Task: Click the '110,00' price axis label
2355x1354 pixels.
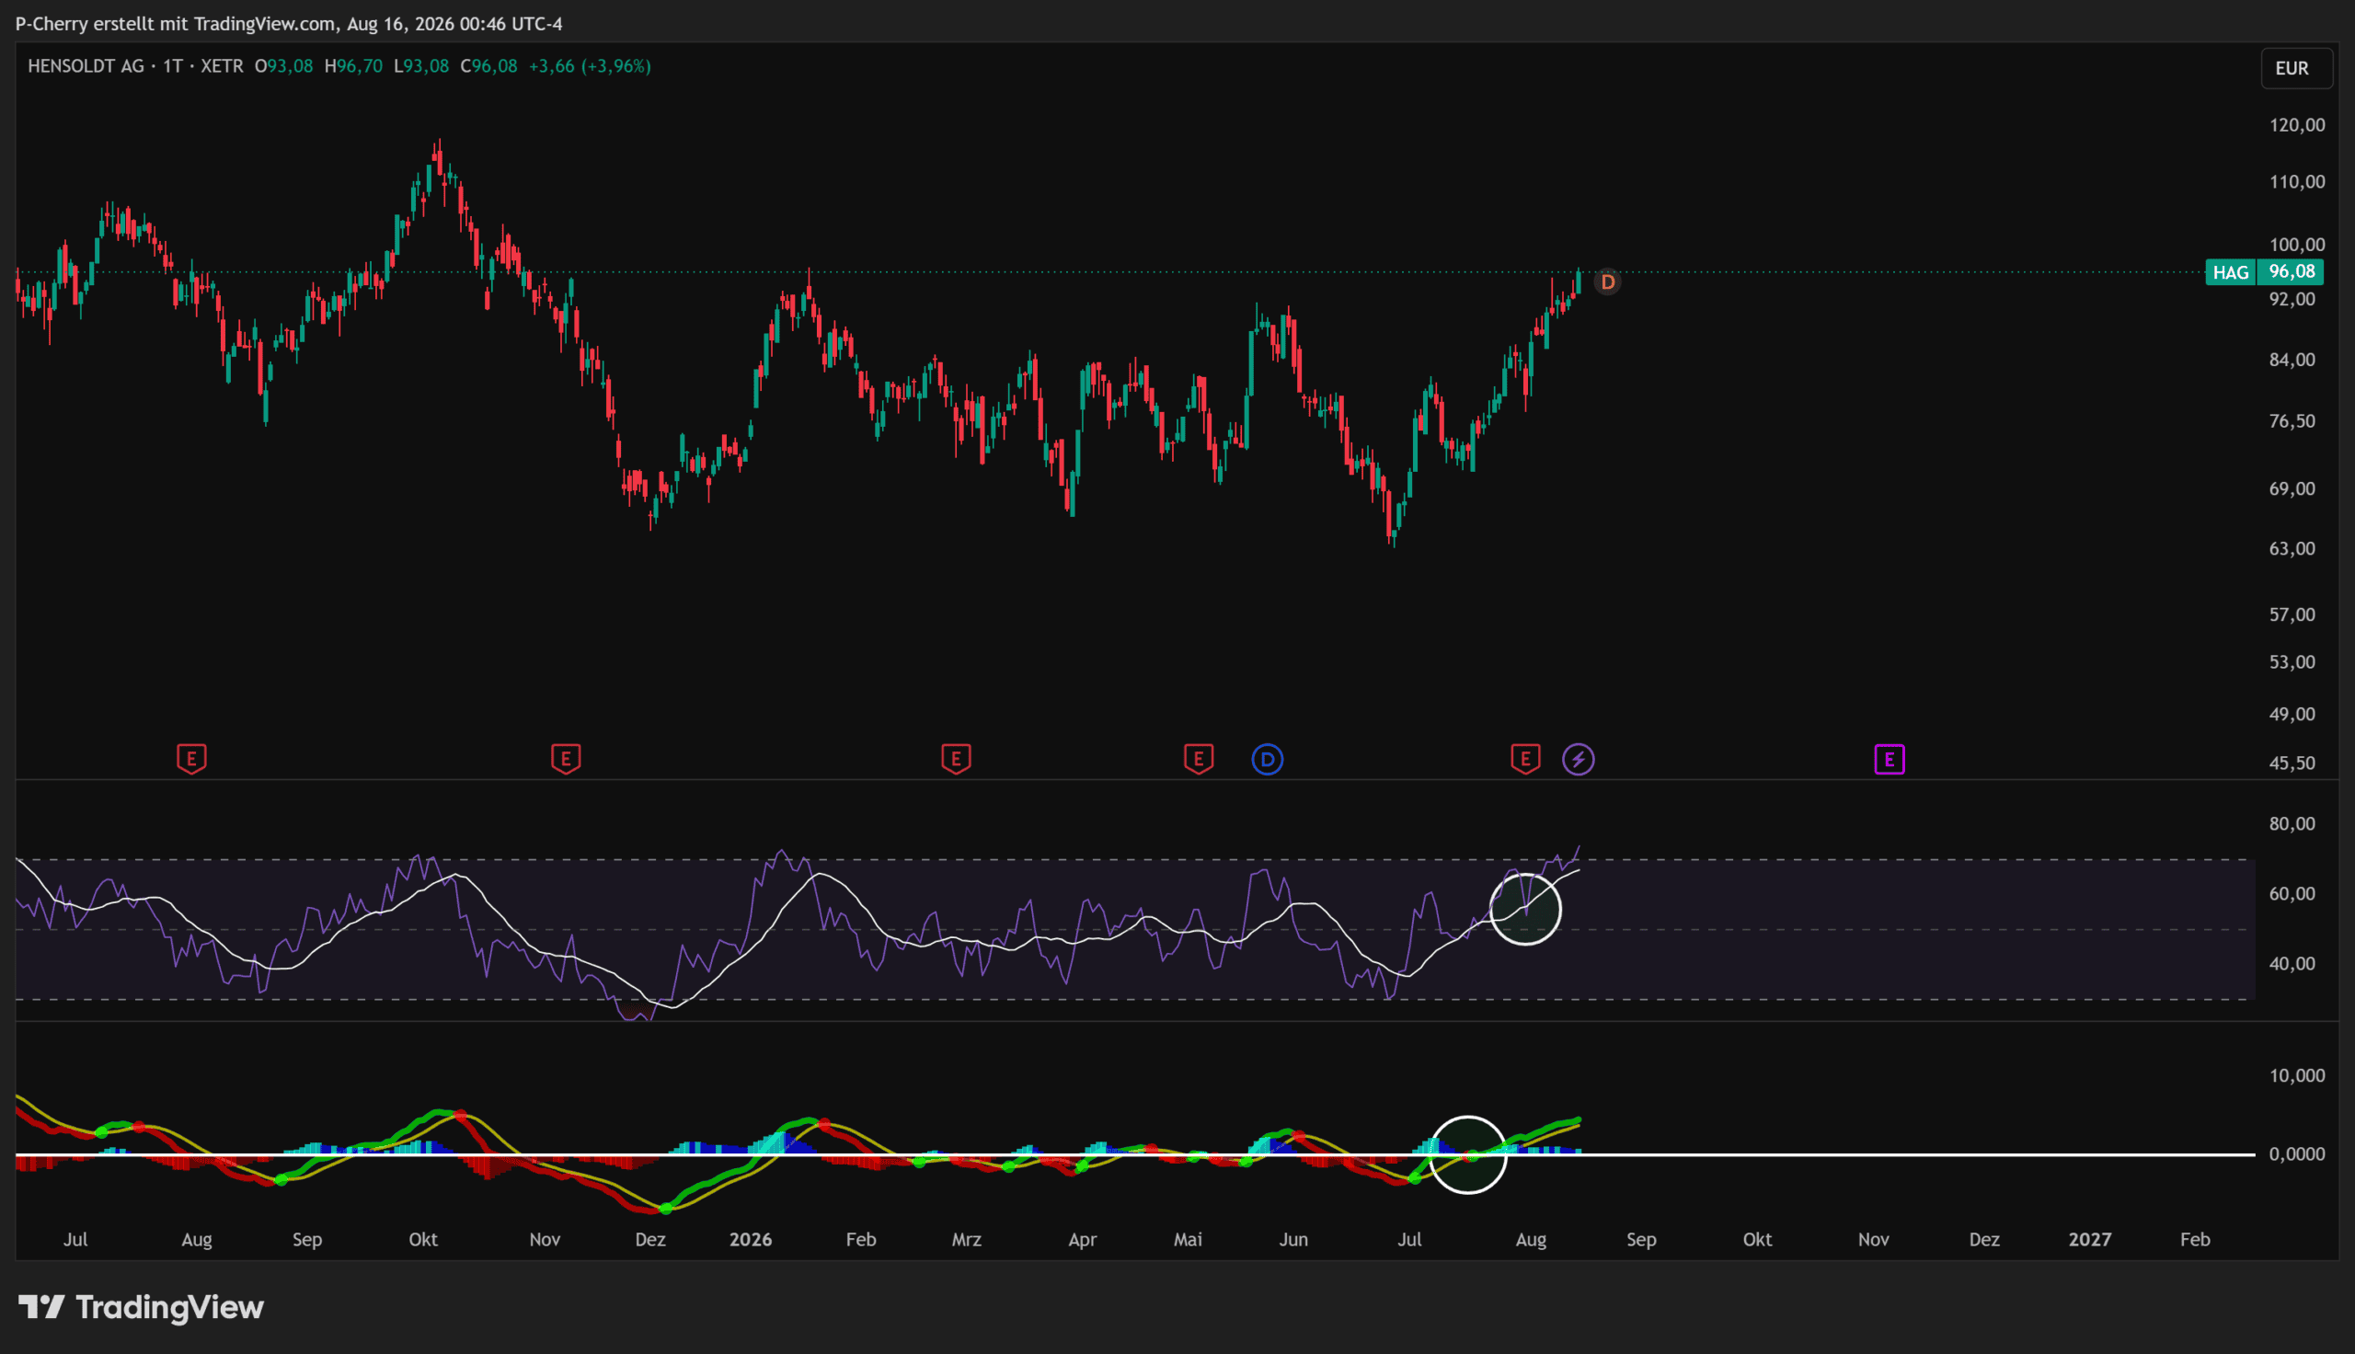Action: tap(2296, 181)
